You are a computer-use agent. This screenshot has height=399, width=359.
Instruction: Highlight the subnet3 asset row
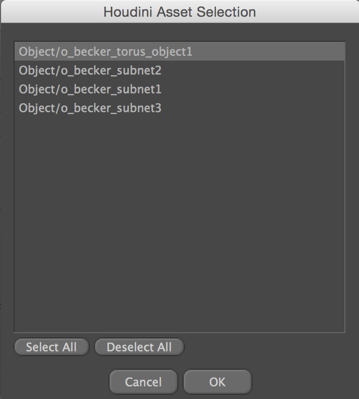179,108
